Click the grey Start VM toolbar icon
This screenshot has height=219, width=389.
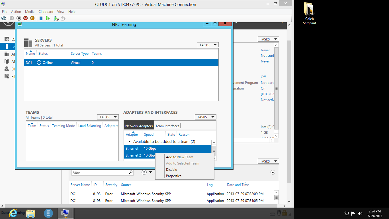[12, 18]
